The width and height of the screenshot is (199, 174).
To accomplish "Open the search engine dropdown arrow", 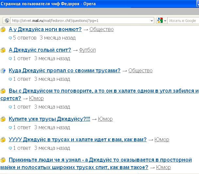I will pos(165,21).
